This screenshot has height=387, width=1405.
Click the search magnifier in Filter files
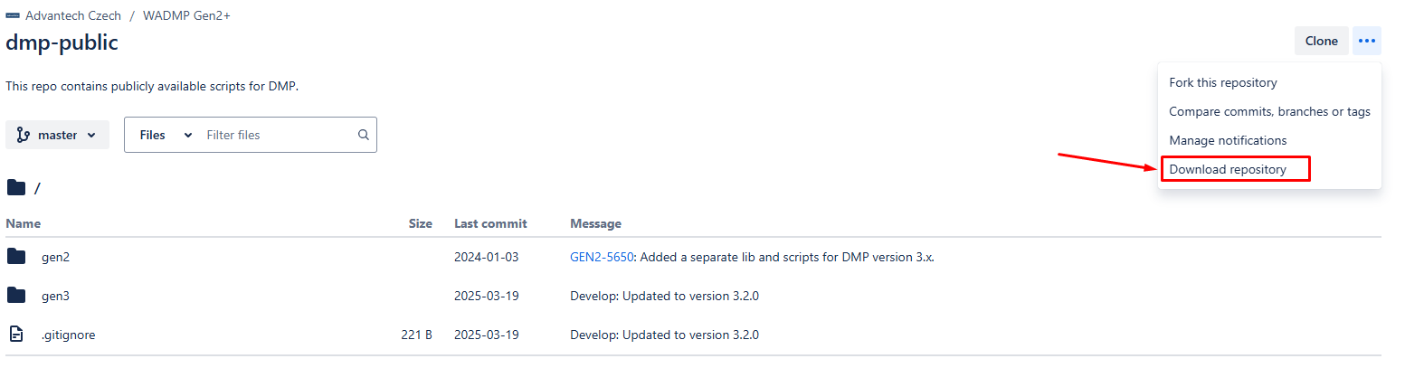(364, 135)
